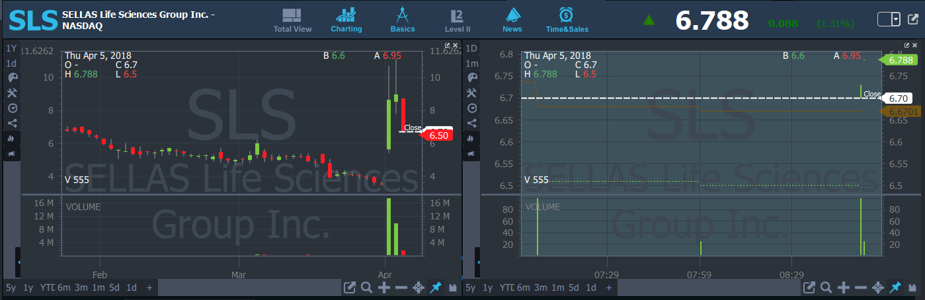The image size is (925, 300).
Task: Open the Total View panel
Action: (292, 20)
